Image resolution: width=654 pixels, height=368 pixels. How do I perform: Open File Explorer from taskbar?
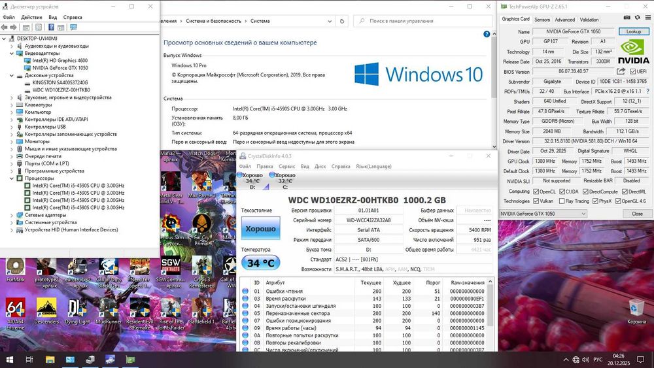tap(50, 360)
